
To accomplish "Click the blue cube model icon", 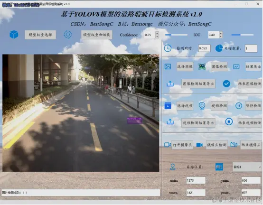I will 14,35.
